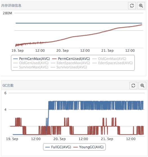Image resolution: width=148 pixels, height=157 pixels.
Task: Click the 20. Sep label on memory chart
Action: pos(62,51)
